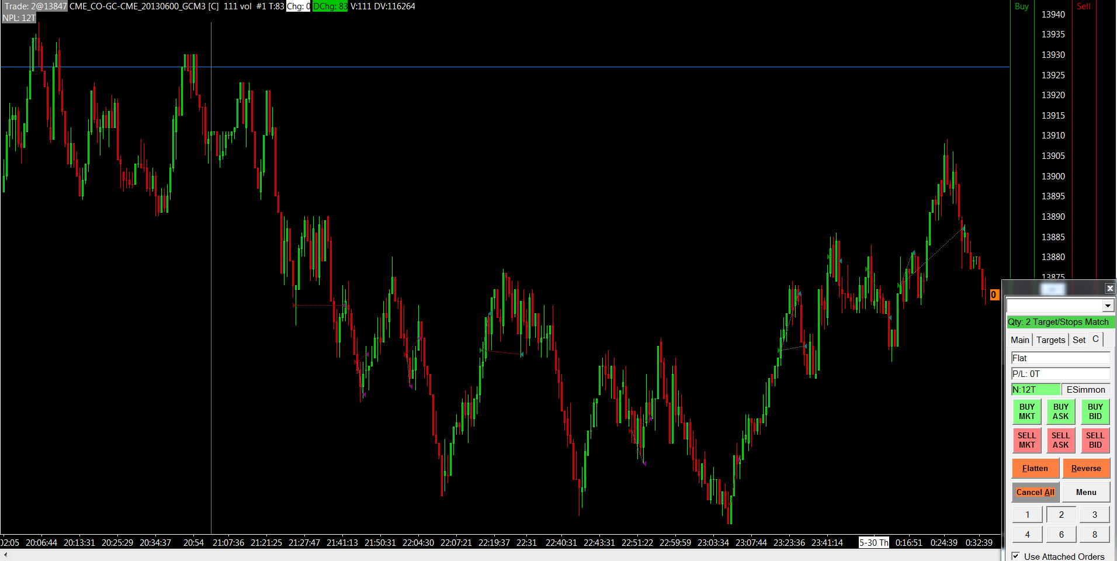Click the ESimmon account name field
The image size is (1117, 561).
1085,389
